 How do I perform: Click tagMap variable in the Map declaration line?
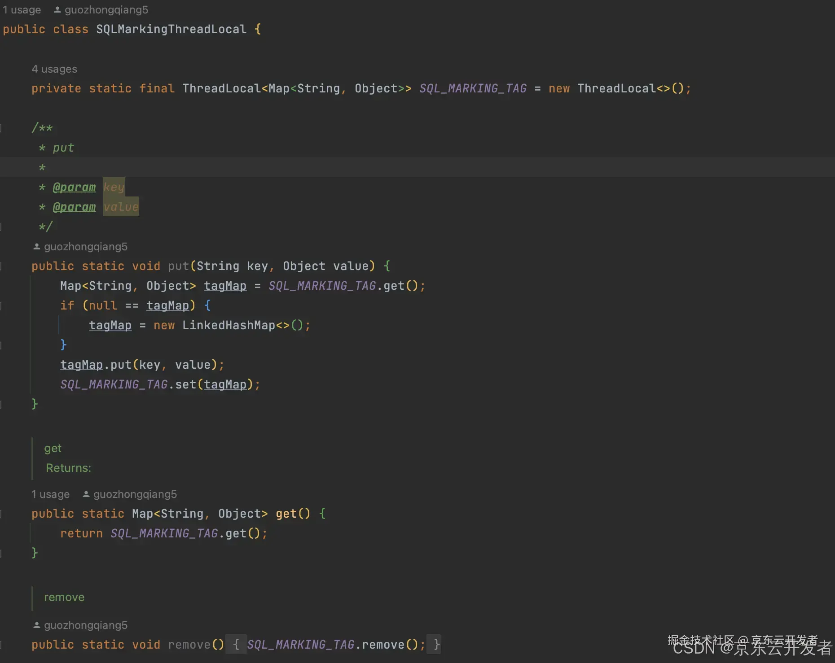(225, 286)
